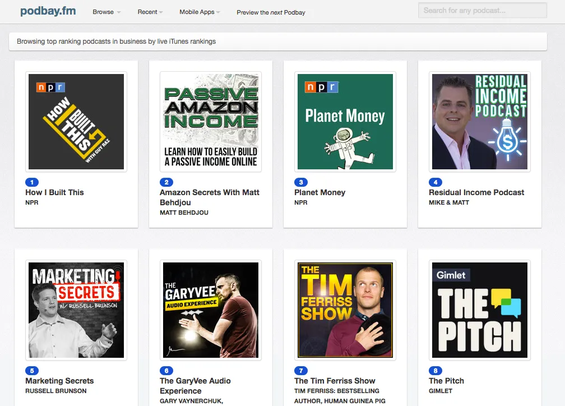565x406 pixels.
Task: Click rank badge number 8
Action: click(x=436, y=370)
